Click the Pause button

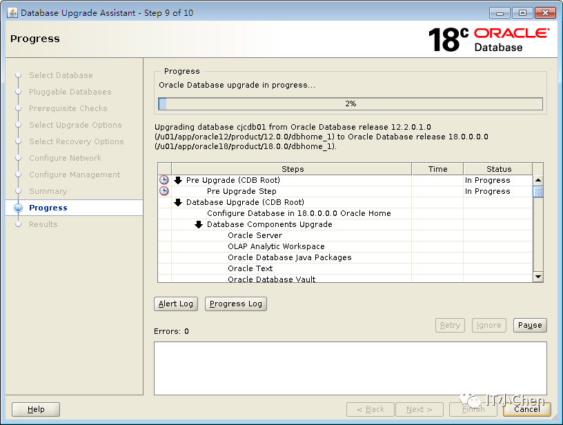pyautogui.click(x=530, y=325)
